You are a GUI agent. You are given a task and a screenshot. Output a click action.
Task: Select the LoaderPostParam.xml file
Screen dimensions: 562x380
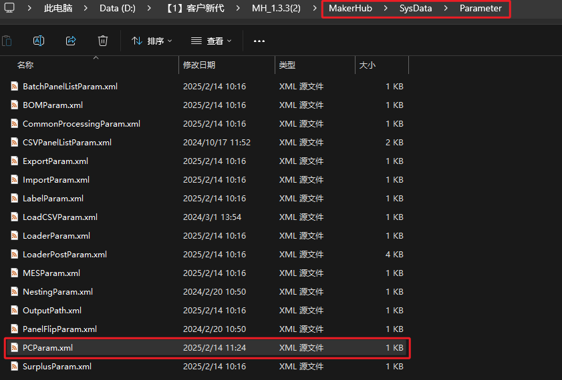64,255
